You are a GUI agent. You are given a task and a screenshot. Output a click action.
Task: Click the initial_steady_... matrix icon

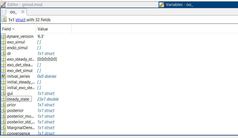[3, 82]
